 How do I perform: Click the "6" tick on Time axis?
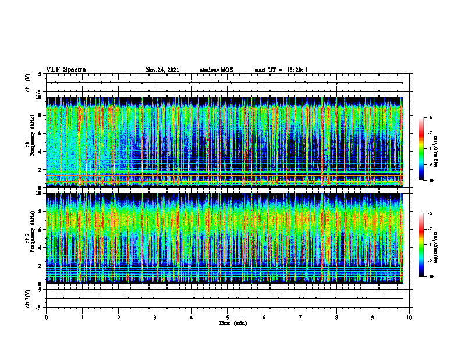click(x=264, y=318)
